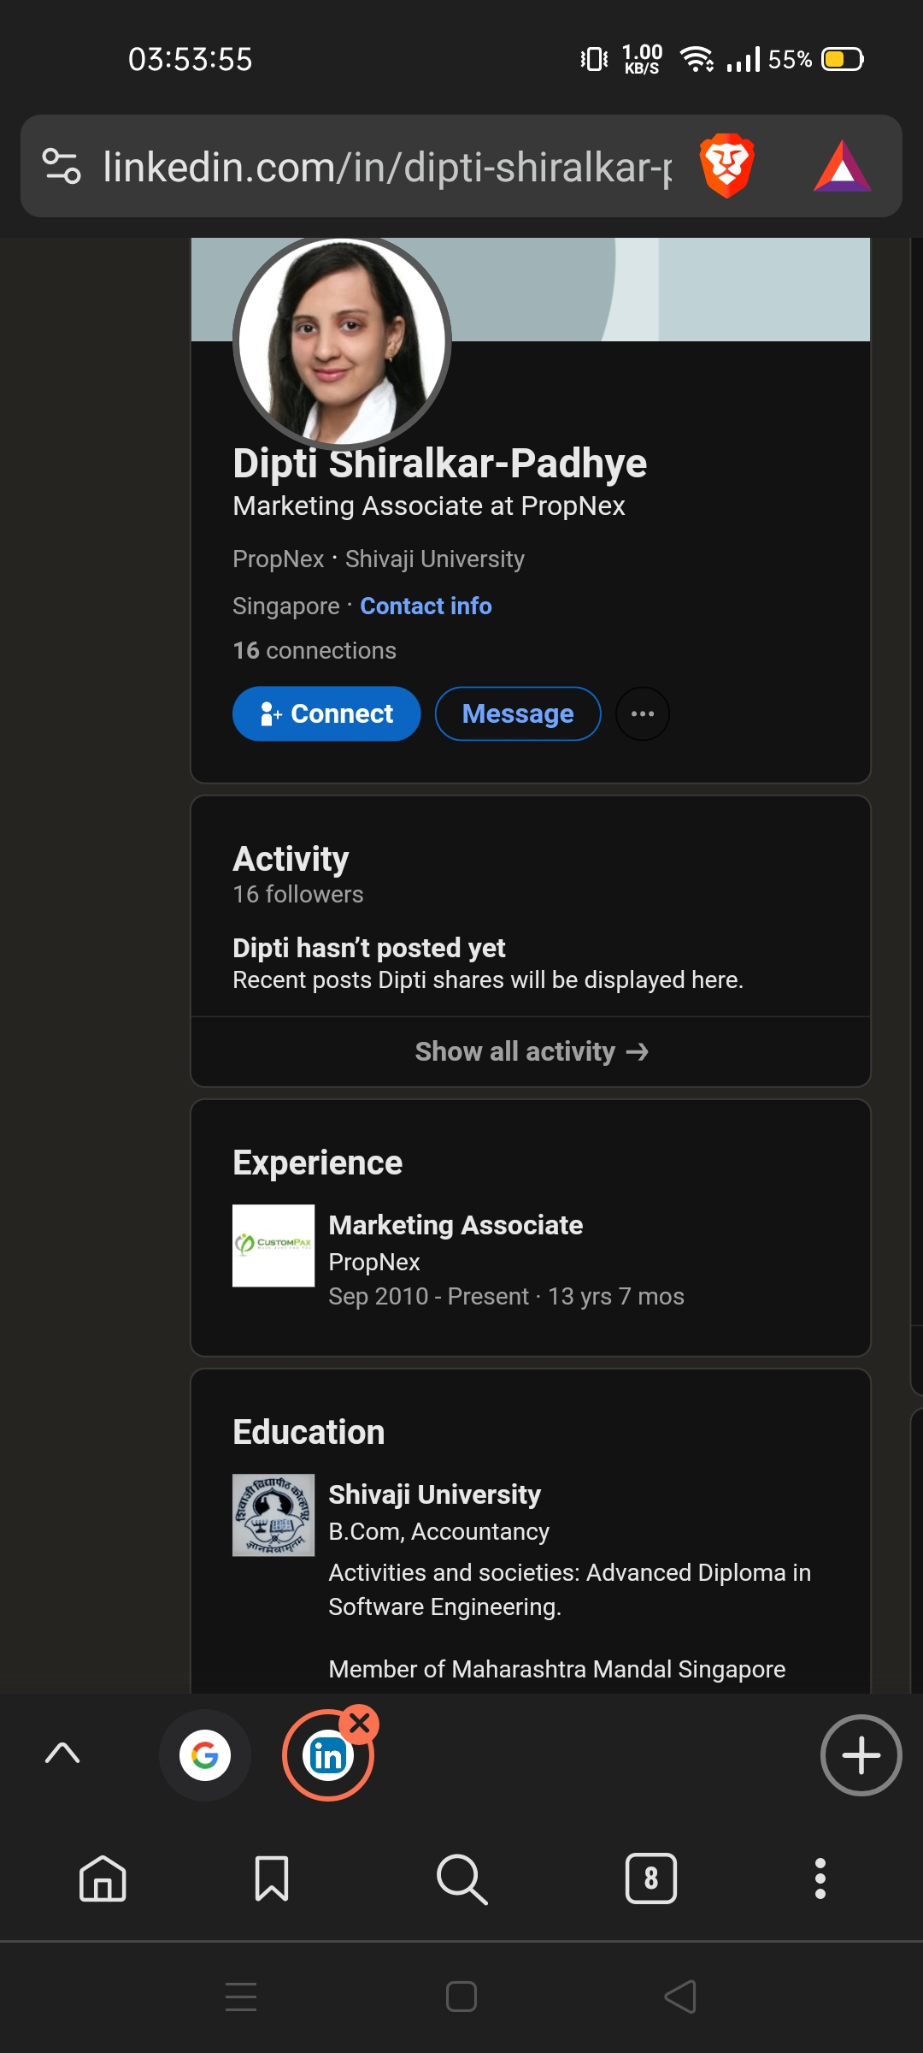
Task: Open the new tab plus button
Action: coord(861,1755)
